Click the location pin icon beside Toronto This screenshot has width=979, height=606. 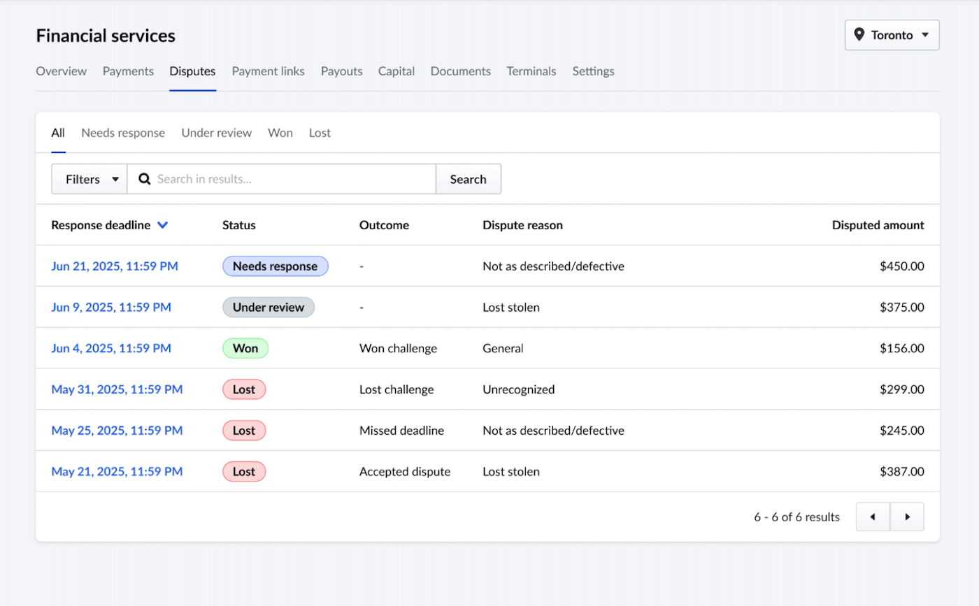(859, 35)
